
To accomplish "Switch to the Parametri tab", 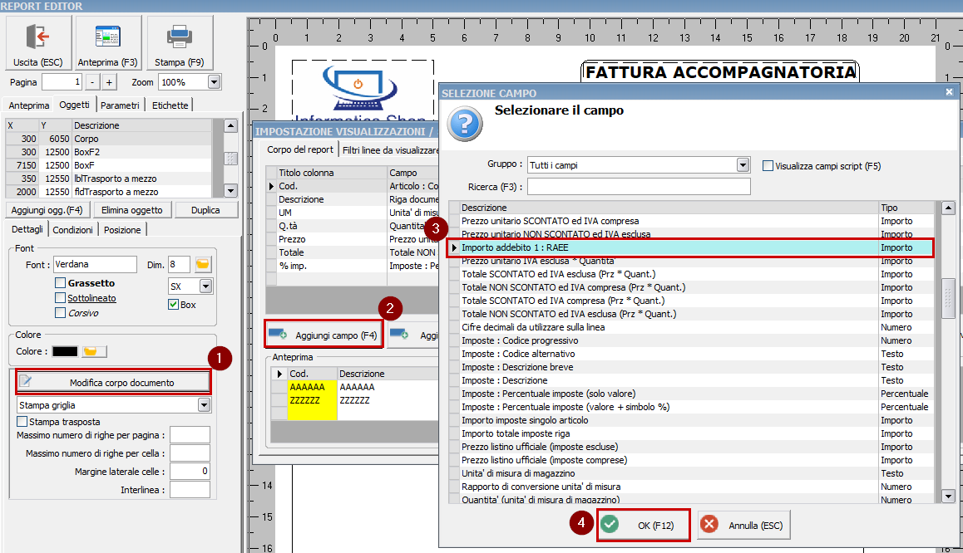I will 120,105.
